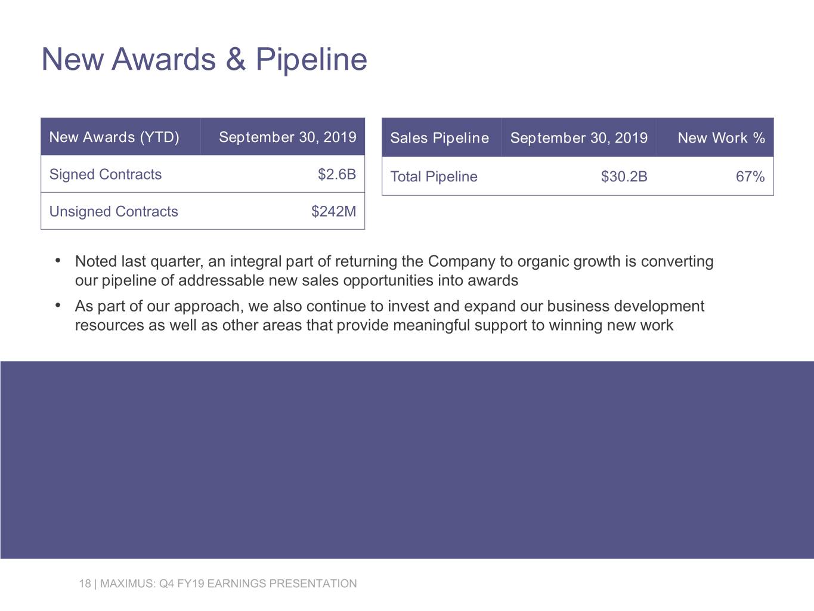Screen dimensions: 814x611
Task: Select the "Signed Contracts" row label
Action: tap(106, 174)
